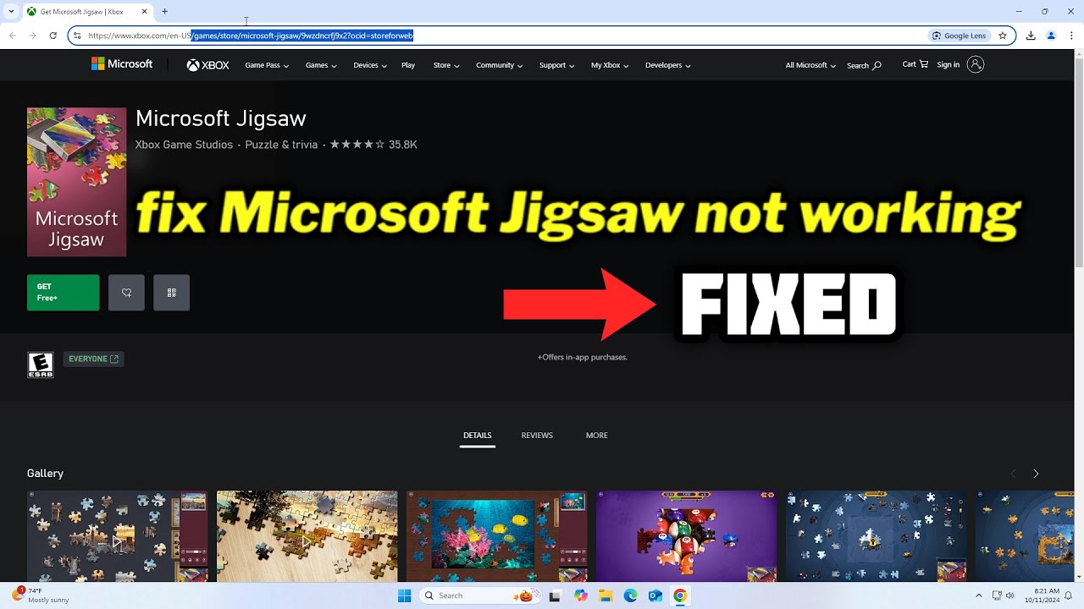Expand the Games menu
Viewport: 1084px width, 609px height.
tap(321, 65)
